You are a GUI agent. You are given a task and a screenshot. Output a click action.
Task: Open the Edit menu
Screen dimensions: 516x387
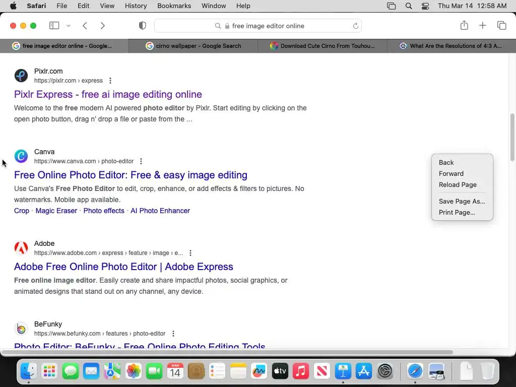83,6
